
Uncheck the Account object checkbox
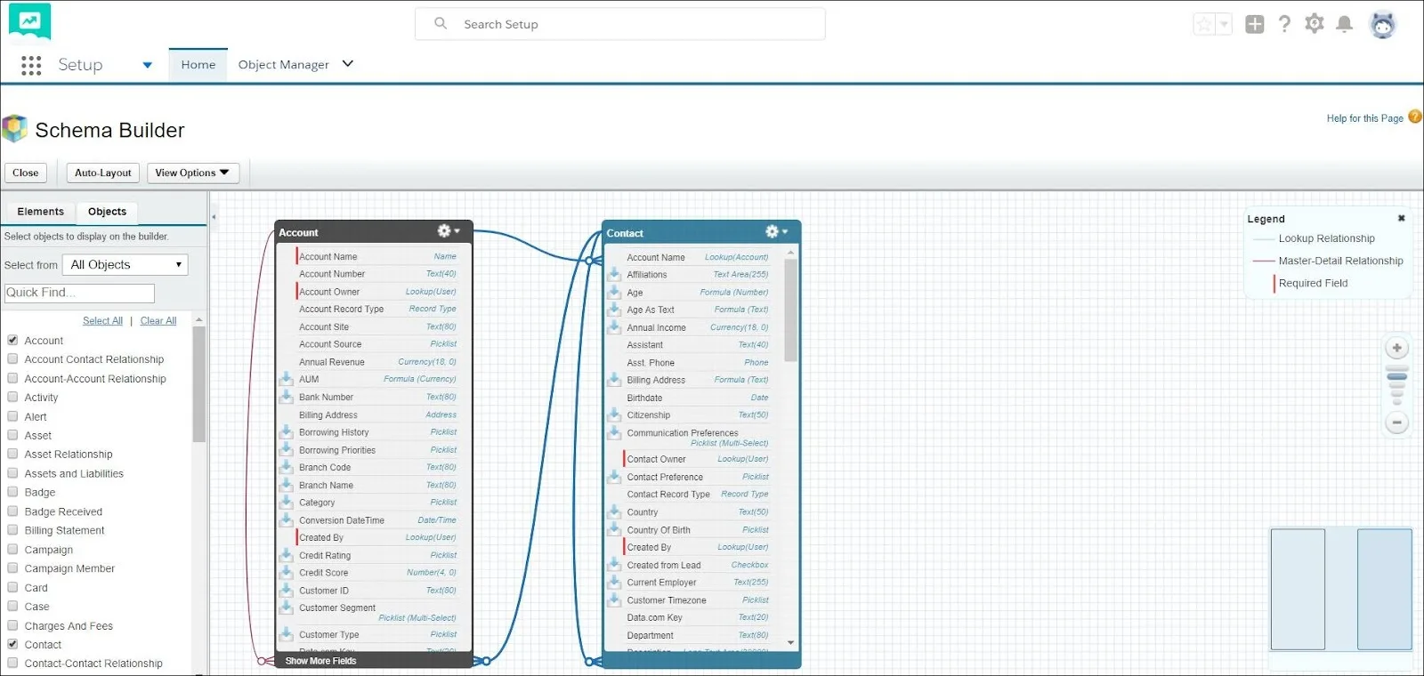(12, 340)
